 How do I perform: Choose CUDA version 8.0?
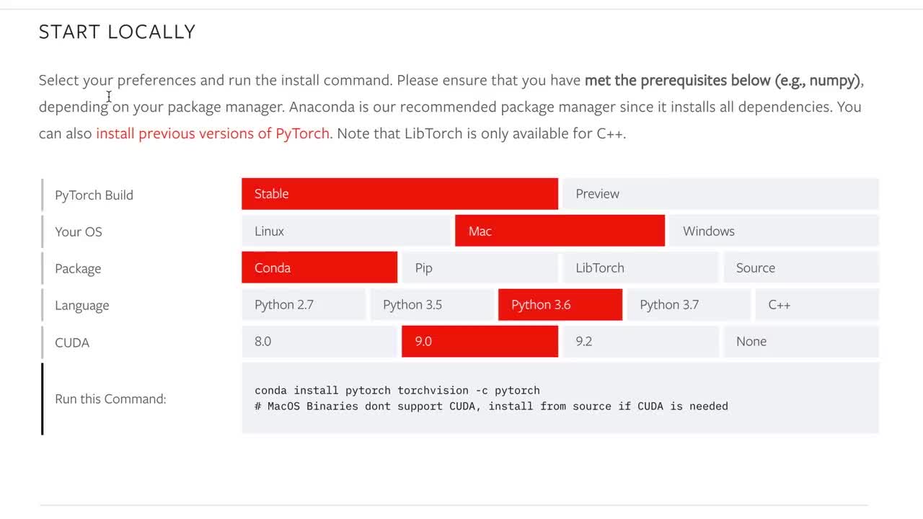(x=319, y=342)
